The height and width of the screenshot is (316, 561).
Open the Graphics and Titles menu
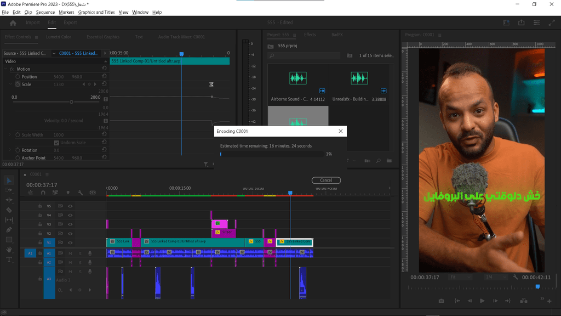(96, 12)
